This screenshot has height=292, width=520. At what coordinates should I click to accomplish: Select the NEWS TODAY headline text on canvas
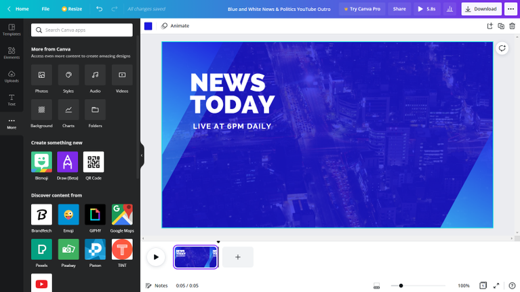tap(233, 93)
